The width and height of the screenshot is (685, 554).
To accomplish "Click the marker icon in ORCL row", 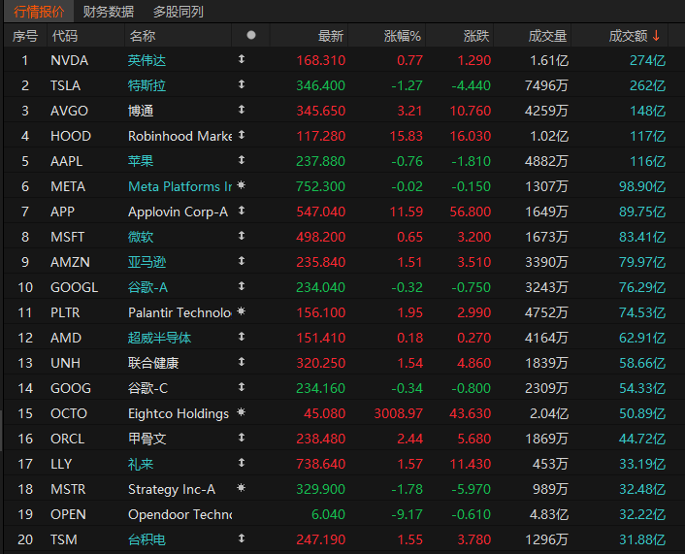I will (242, 438).
